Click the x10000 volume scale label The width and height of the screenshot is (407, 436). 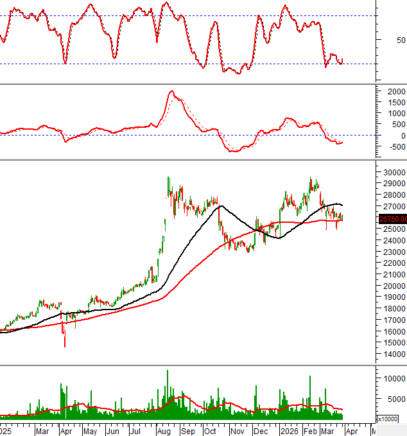[x=387, y=419]
